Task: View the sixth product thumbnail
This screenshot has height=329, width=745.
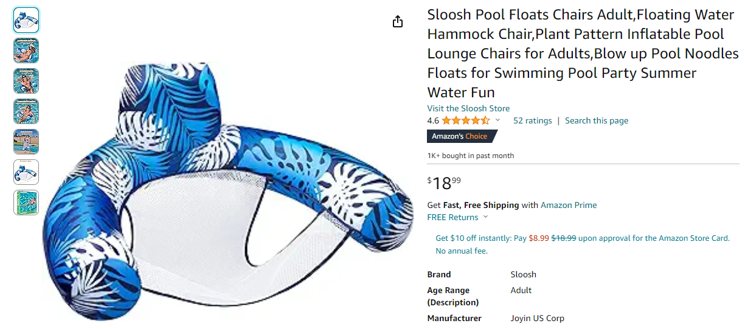Action: pyautogui.click(x=26, y=172)
